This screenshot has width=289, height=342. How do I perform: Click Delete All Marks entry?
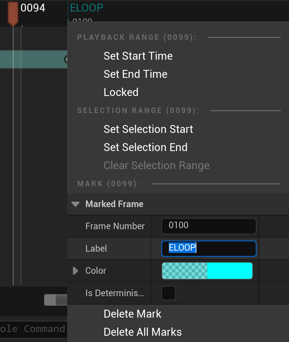(x=143, y=332)
